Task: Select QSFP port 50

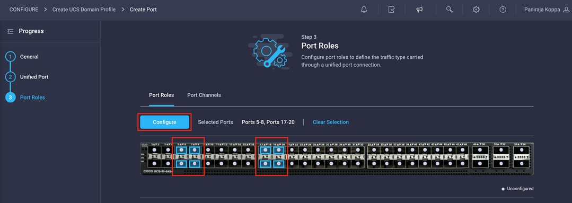Action: (481, 164)
